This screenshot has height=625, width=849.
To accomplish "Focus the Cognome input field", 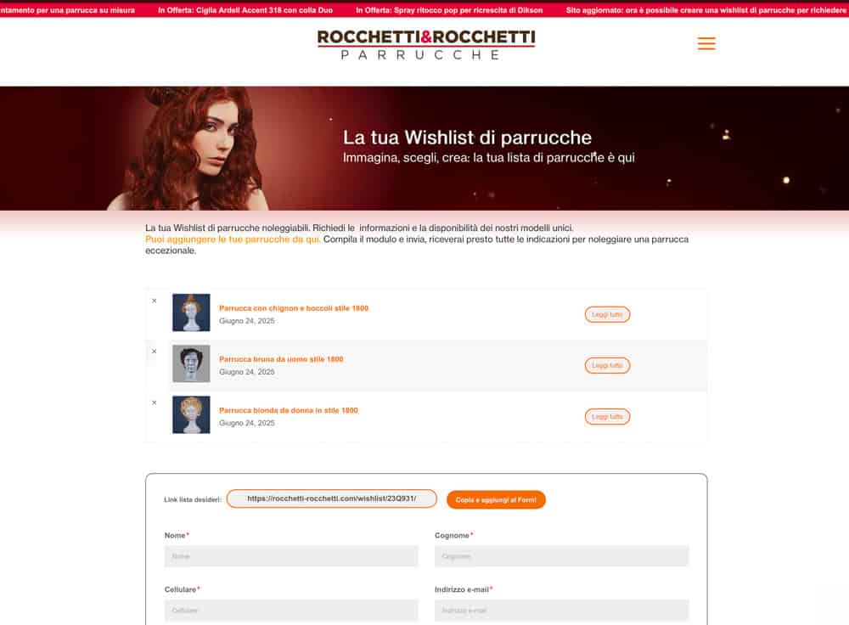I will coord(561,556).
